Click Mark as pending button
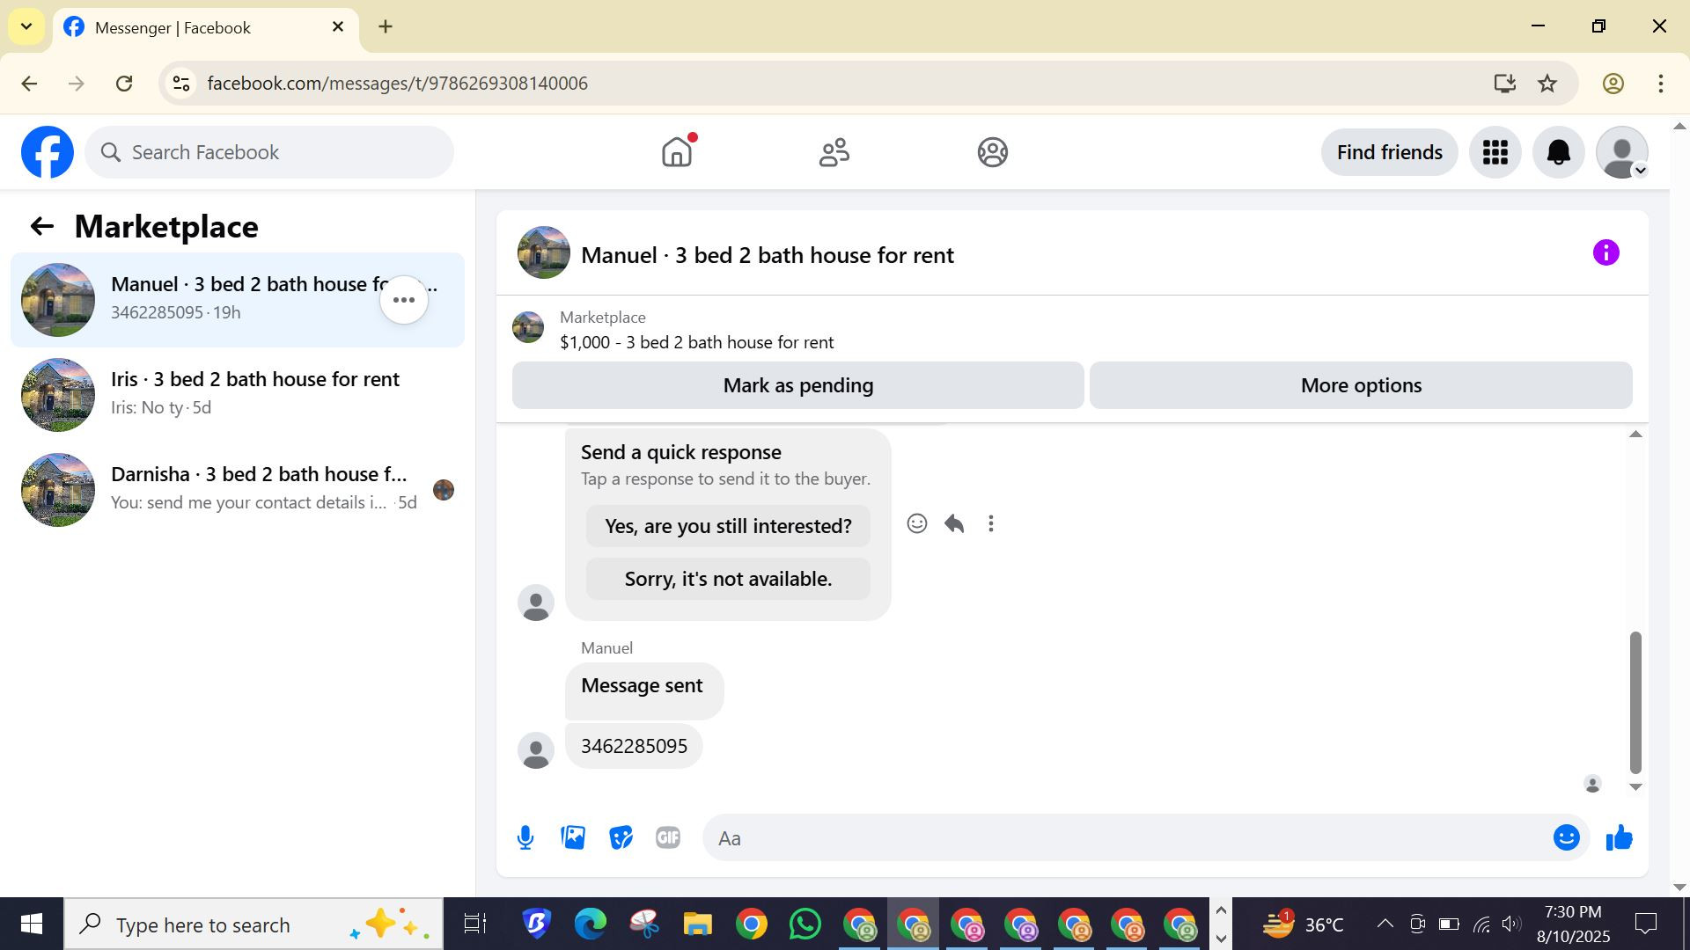This screenshot has height=950, width=1690. point(797,385)
